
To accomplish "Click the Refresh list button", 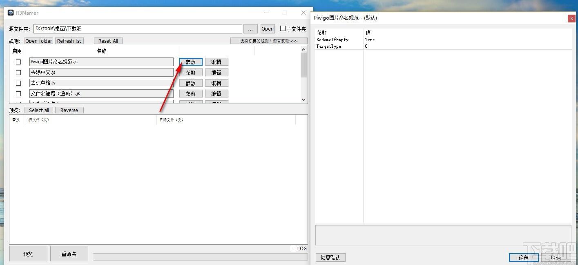I will [69, 41].
